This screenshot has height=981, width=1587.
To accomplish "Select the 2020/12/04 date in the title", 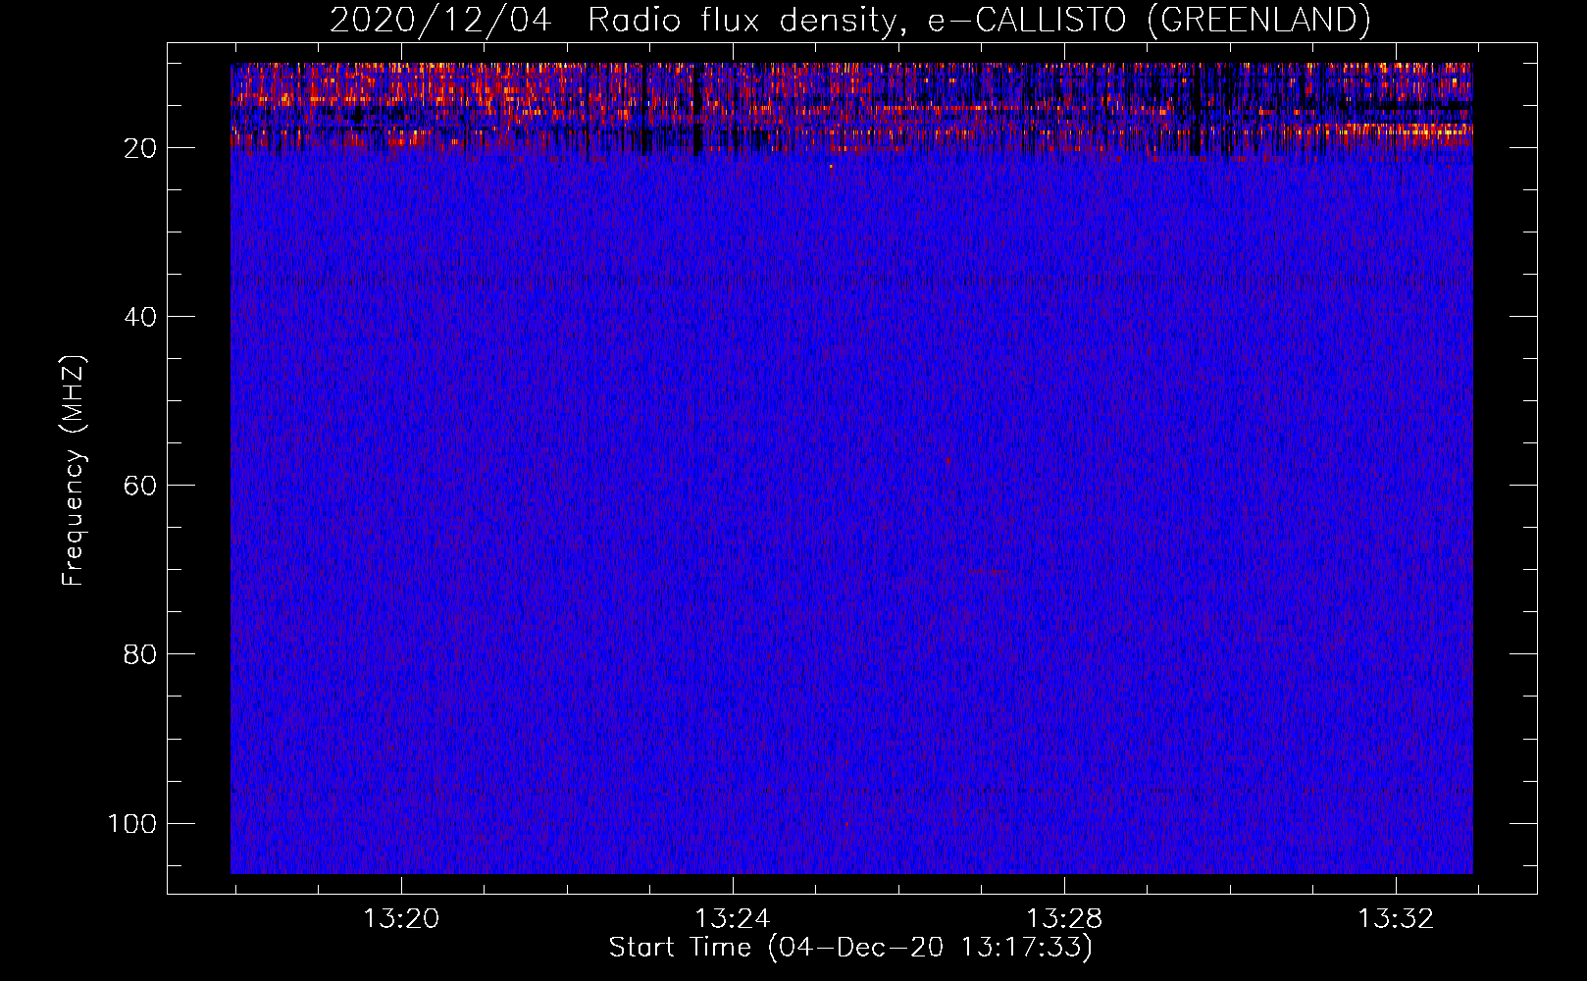I will click(x=440, y=21).
